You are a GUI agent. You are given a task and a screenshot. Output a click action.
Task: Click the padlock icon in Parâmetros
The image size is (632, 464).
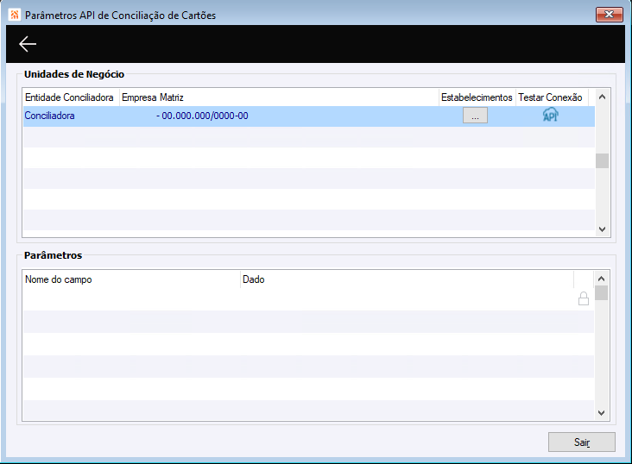pos(584,298)
